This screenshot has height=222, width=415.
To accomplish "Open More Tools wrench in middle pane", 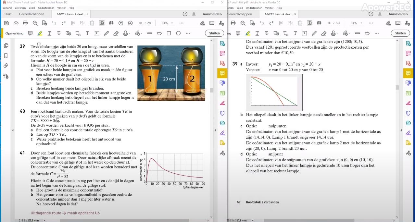I will pyautogui.click(x=222, y=153).
